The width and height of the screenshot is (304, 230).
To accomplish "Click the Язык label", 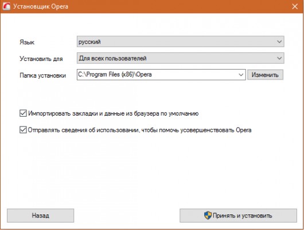I will click(x=27, y=42).
